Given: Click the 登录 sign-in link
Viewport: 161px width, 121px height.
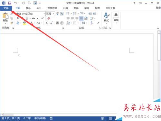Looking at the screenshot, I should pos(158,8).
